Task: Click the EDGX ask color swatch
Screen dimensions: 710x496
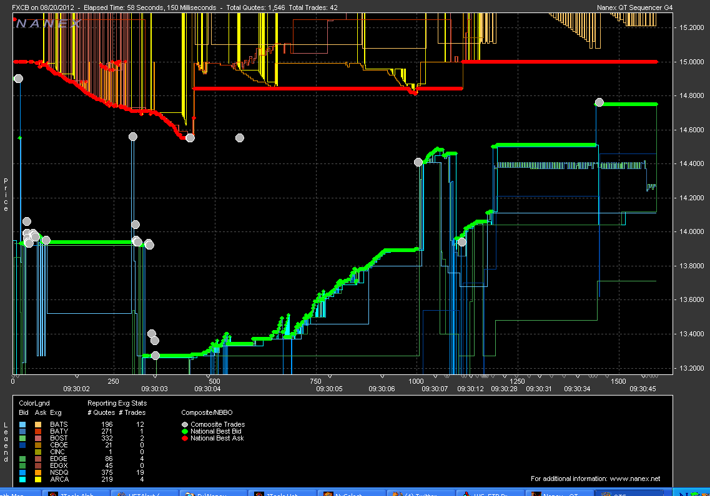Action: coord(38,465)
